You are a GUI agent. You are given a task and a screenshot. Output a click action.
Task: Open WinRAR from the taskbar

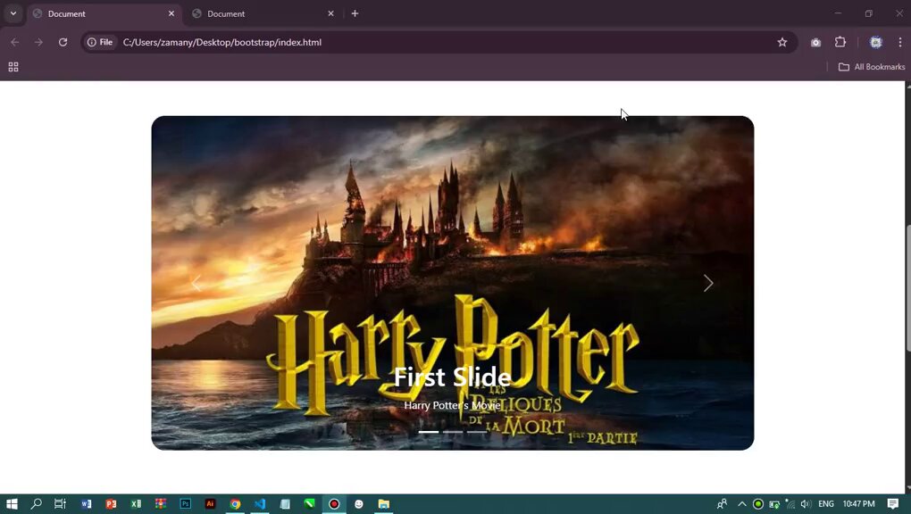click(161, 503)
